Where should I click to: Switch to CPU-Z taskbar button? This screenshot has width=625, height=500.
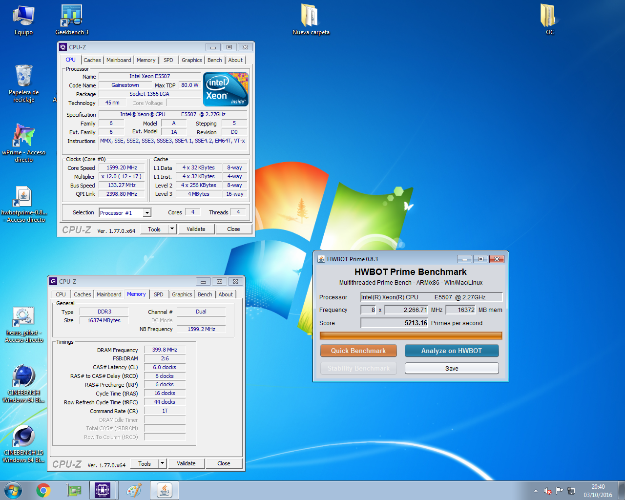coord(103,490)
